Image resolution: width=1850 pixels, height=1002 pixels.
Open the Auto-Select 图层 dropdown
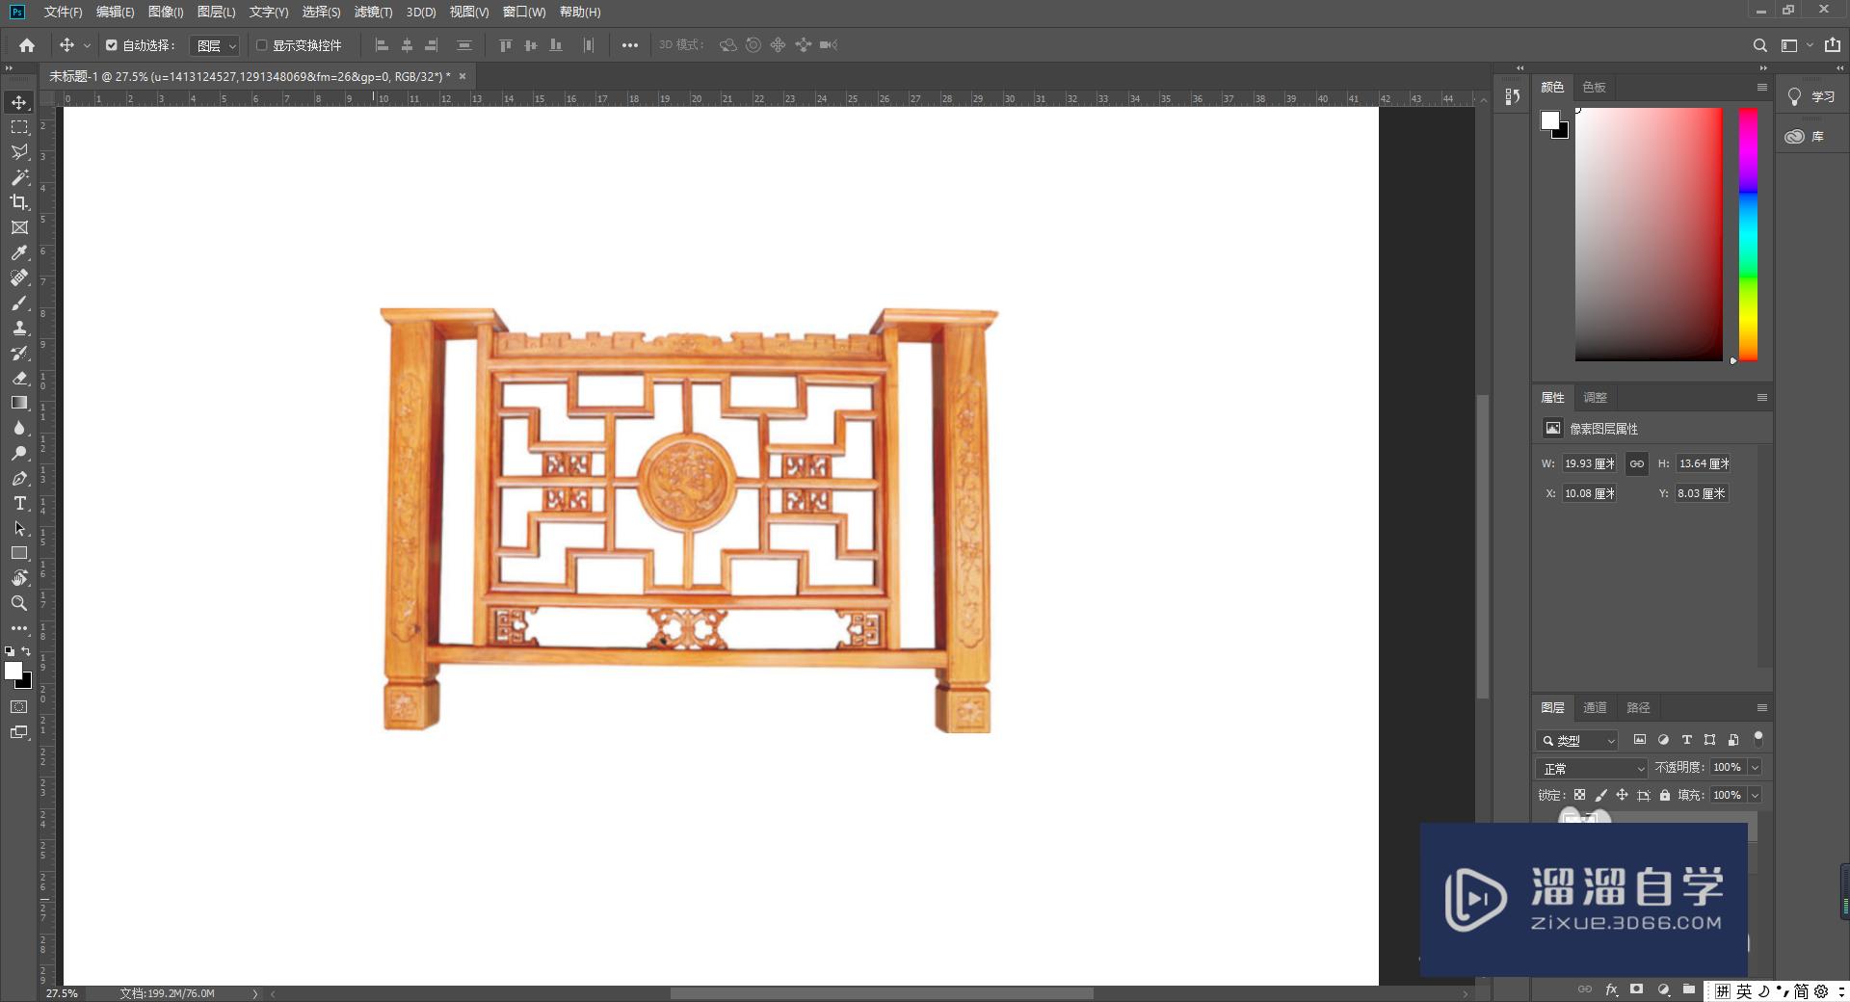pyautogui.click(x=214, y=45)
